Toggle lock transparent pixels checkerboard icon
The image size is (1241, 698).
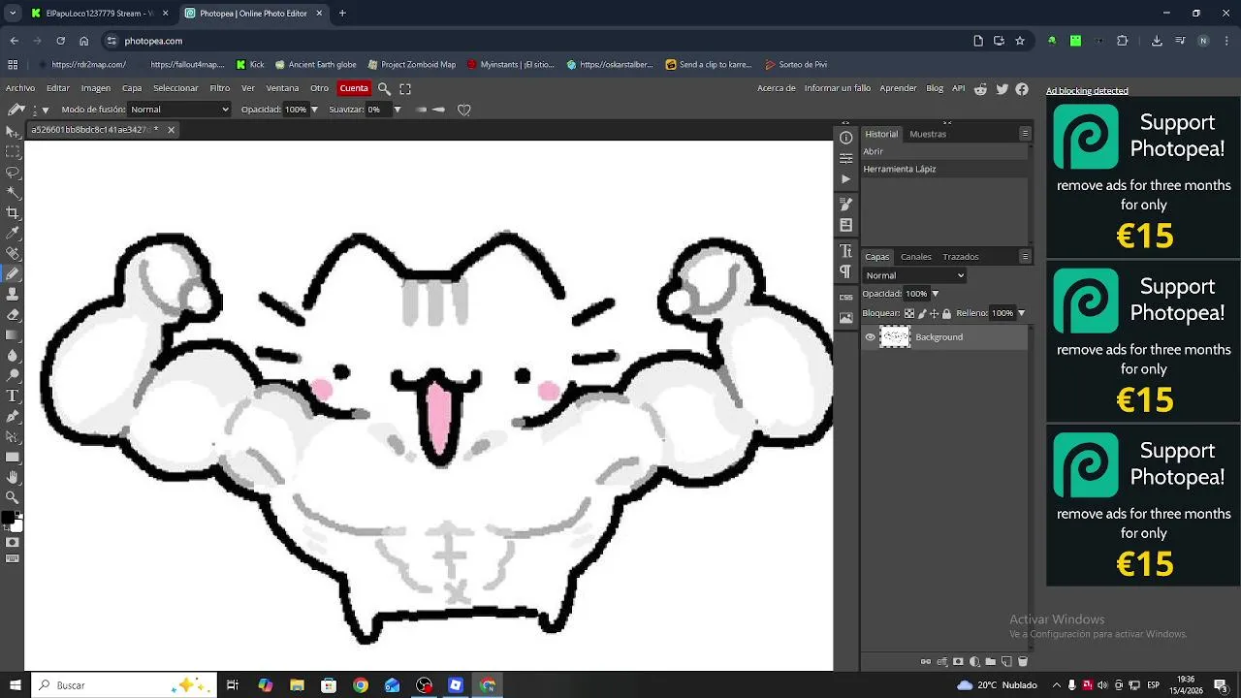[908, 313]
